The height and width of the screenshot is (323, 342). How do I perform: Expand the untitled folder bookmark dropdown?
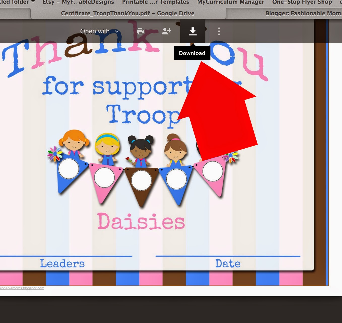click(x=17, y=2)
